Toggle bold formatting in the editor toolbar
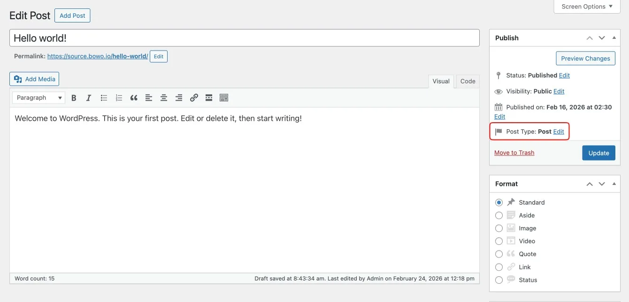629x302 pixels. point(74,98)
